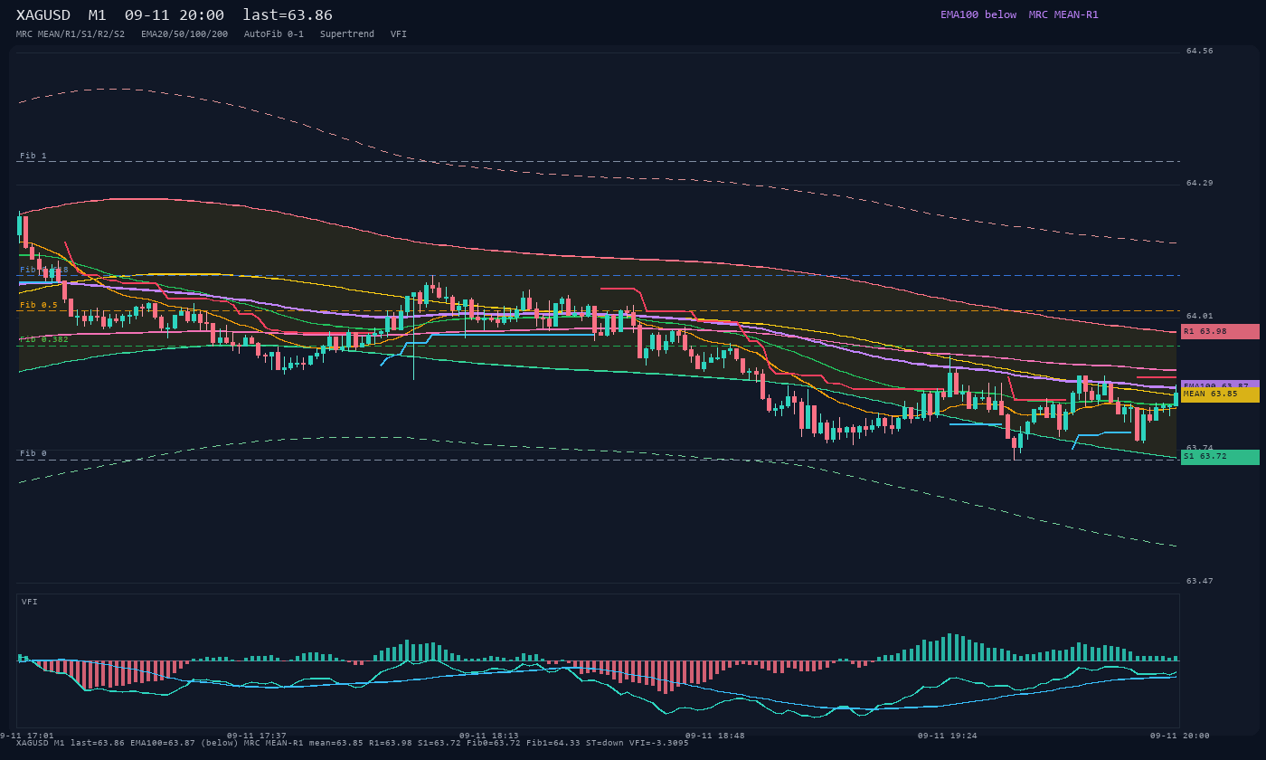1266x760 pixels.
Task: Select the VFI indicator label in header
Action: pos(399,34)
